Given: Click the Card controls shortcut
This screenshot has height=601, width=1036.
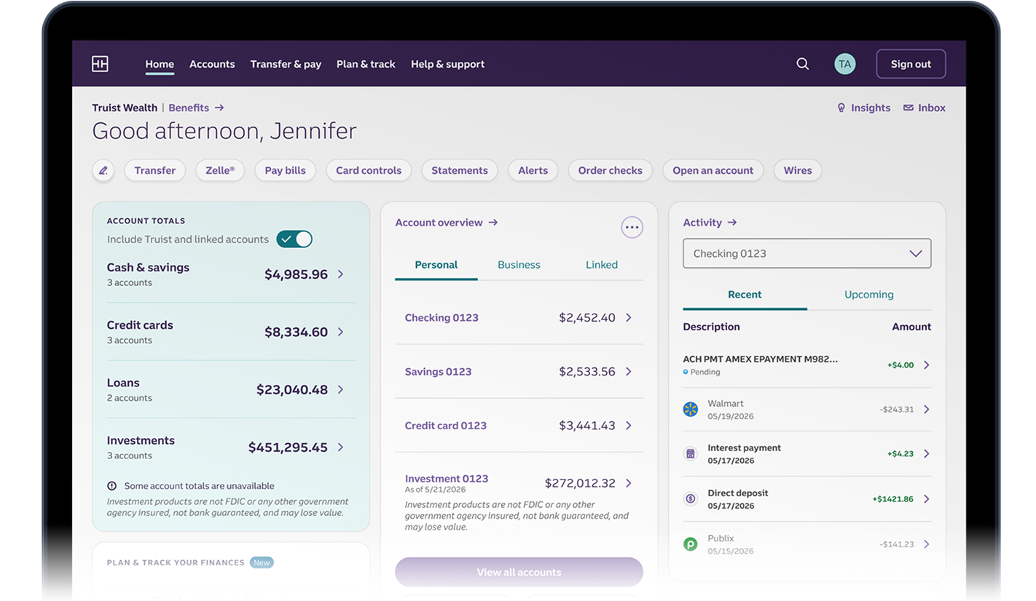Looking at the screenshot, I should tap(369, 170).
